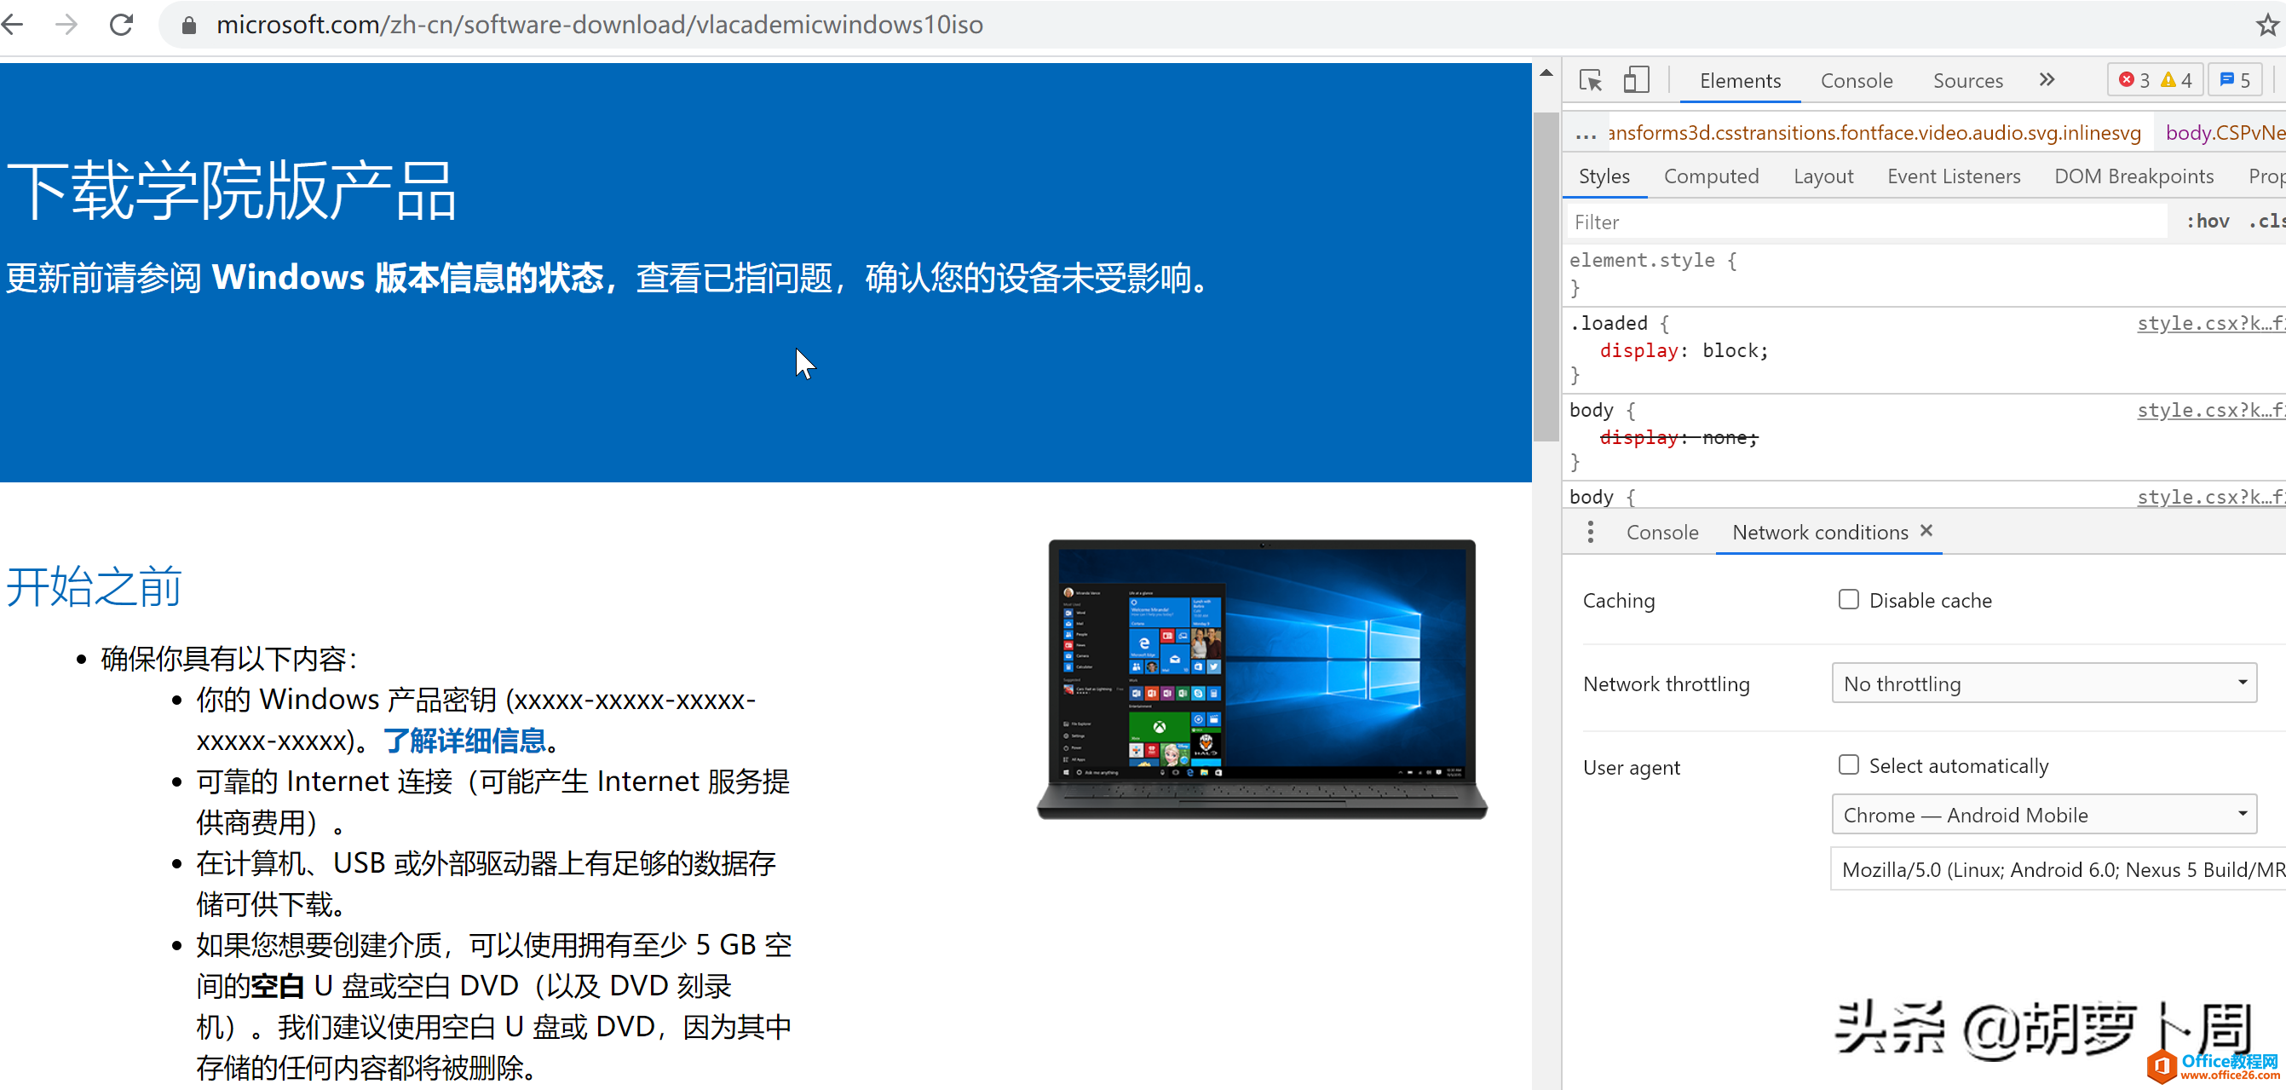This screenshot has width=2286, height=1090.
Task: Click the html breadcrumb ending in inlinesvg
Action: [1874, 133]
